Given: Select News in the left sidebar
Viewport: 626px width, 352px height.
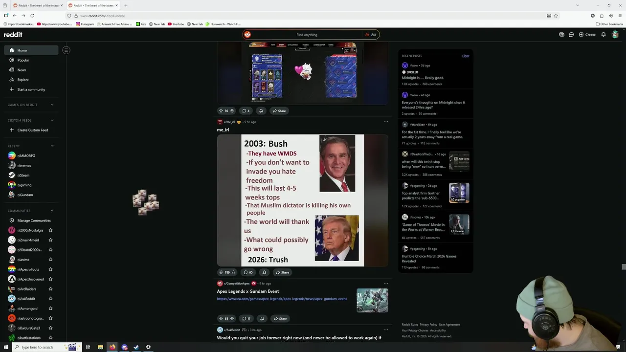Looking at the screenshot, I should [x=31, y=70].
